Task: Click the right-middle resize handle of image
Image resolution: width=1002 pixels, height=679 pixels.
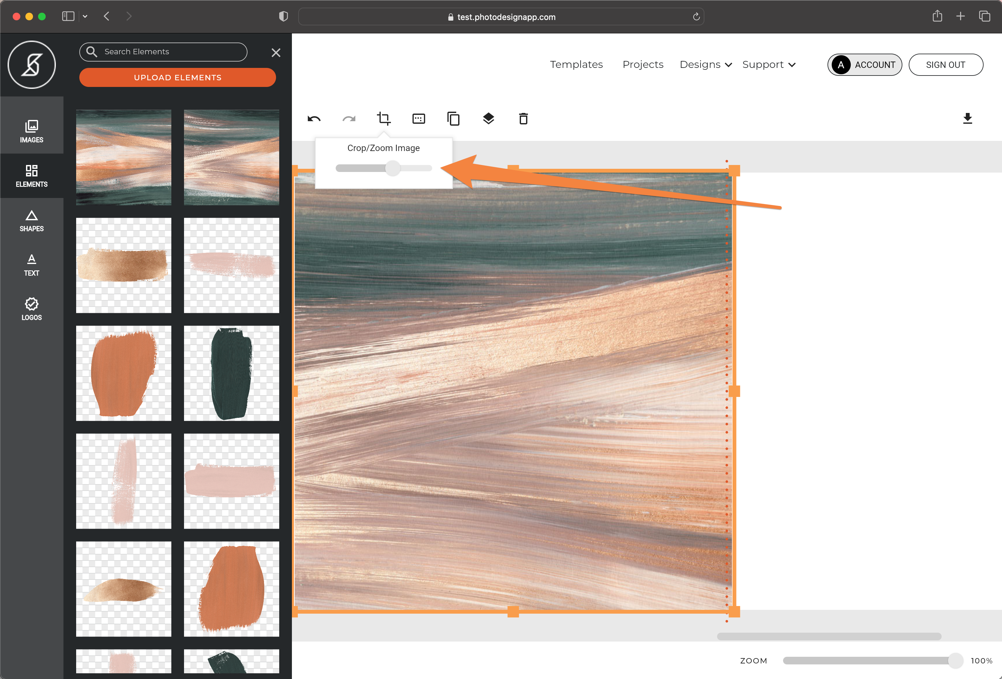Action: (734, 391)
